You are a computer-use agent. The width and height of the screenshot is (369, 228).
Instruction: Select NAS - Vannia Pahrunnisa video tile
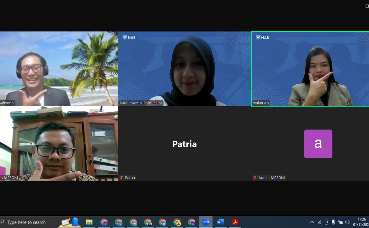pos(184,69)
